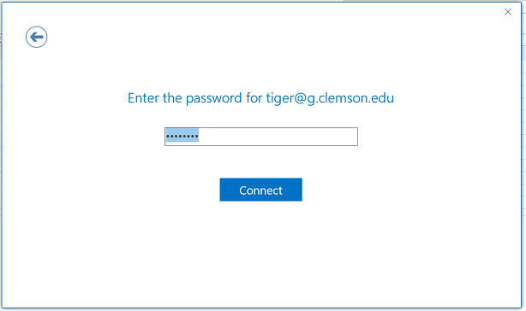Click the Connect button
Image resolution: width=526 pixels, height=311 pixels.
click(260, 190)
